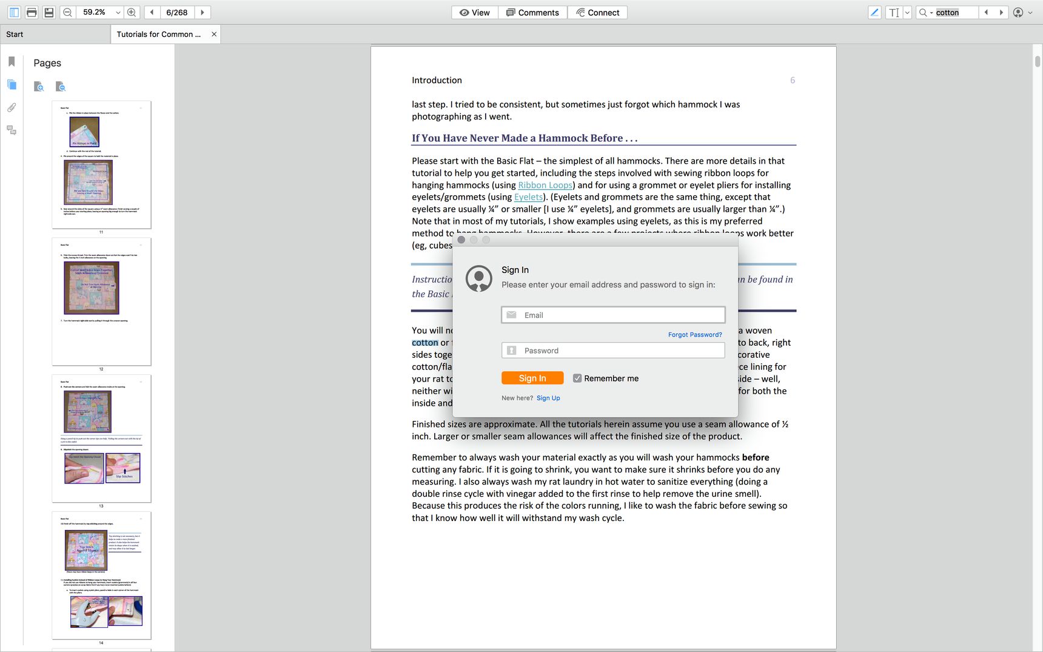Click the search field containing cotton
The width and height of the screenshot is (1043, 652).
(x=955, y=12)
